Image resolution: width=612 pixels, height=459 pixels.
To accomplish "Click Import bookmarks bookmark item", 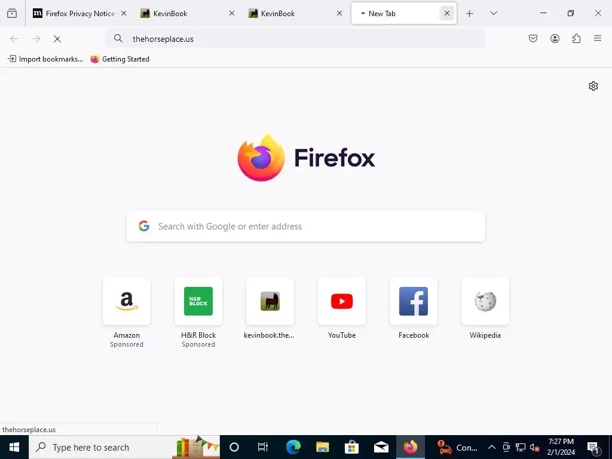I will pyautogui.click(x=45, y=59).
